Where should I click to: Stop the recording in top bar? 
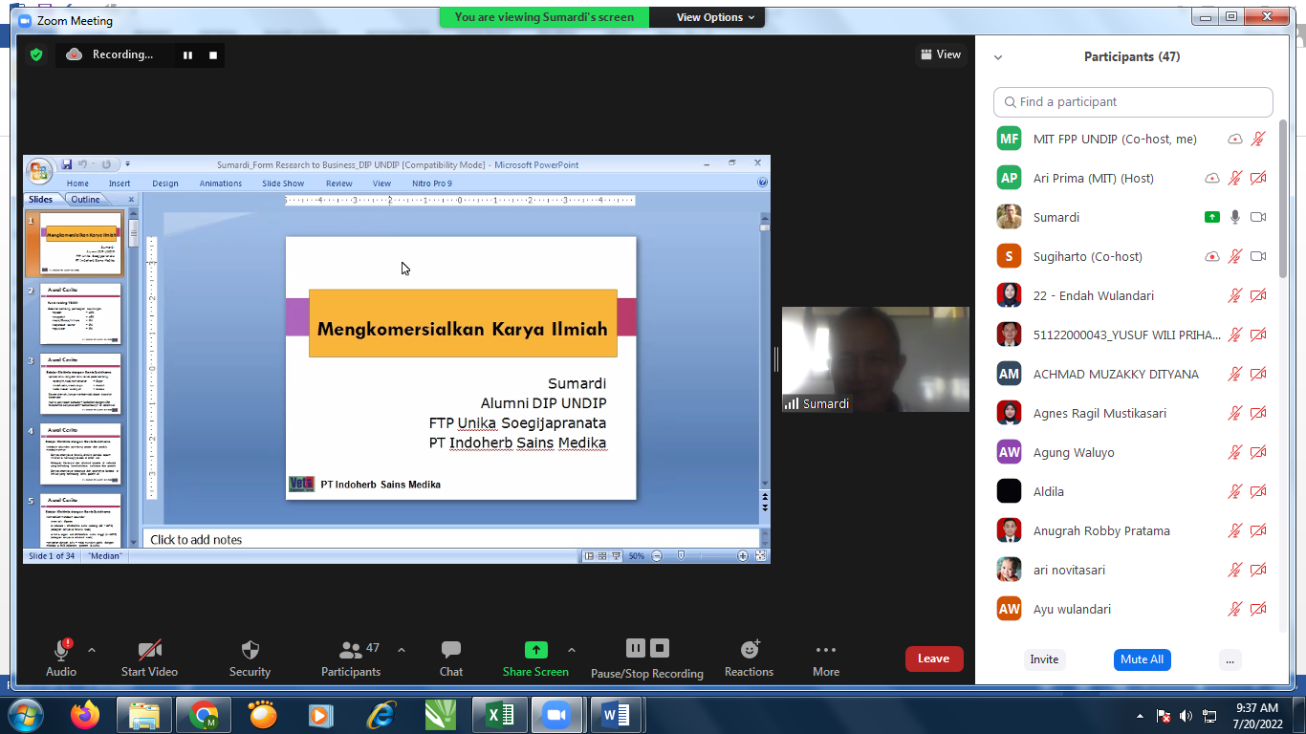pos(213,55)
